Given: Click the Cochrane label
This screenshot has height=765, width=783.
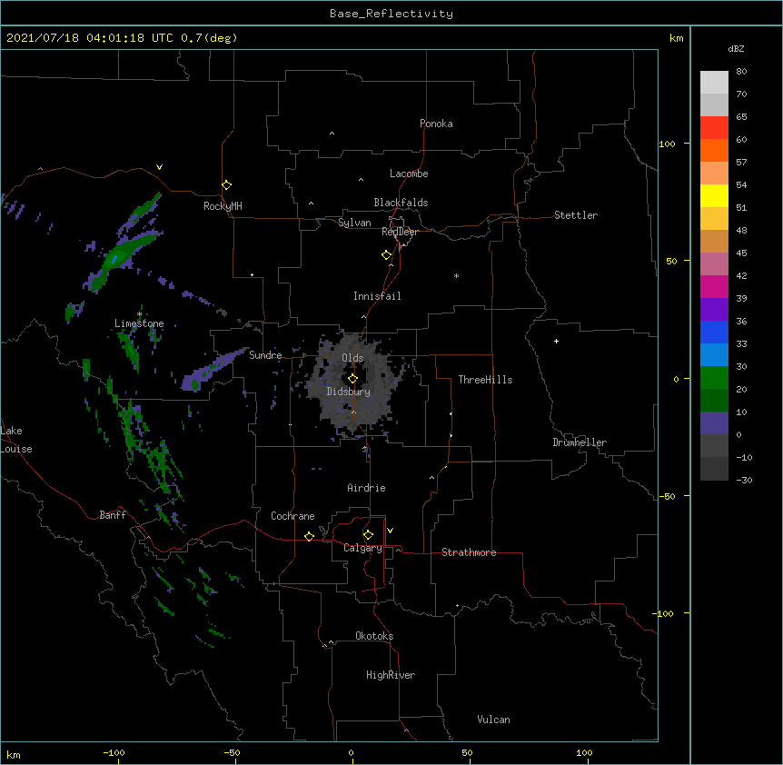Looking at the screenshot, I should (292, 516).
